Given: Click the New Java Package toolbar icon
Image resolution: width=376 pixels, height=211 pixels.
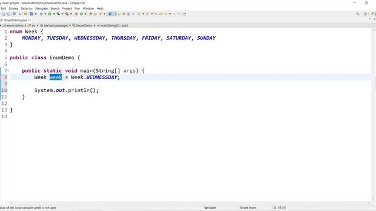Looking at the screenshot, I should coord(76,14).
